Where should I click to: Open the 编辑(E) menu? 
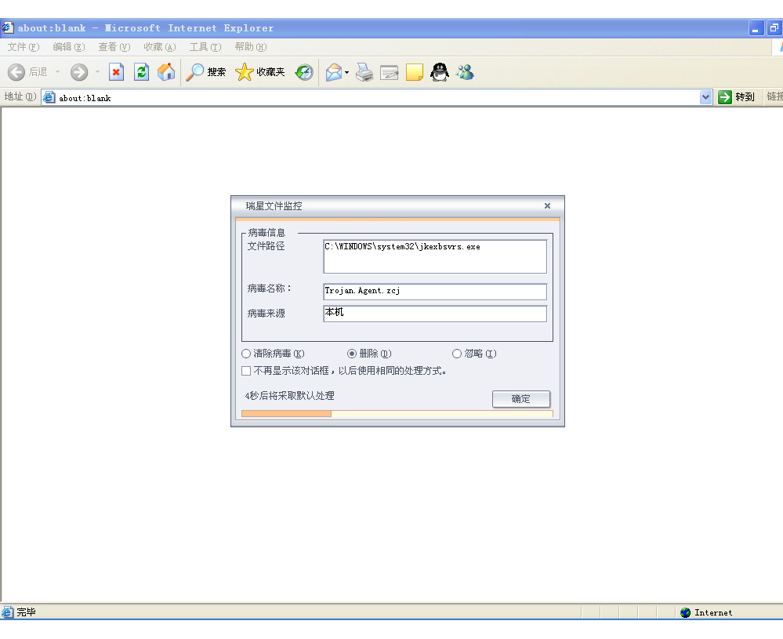tap(69, 47)
